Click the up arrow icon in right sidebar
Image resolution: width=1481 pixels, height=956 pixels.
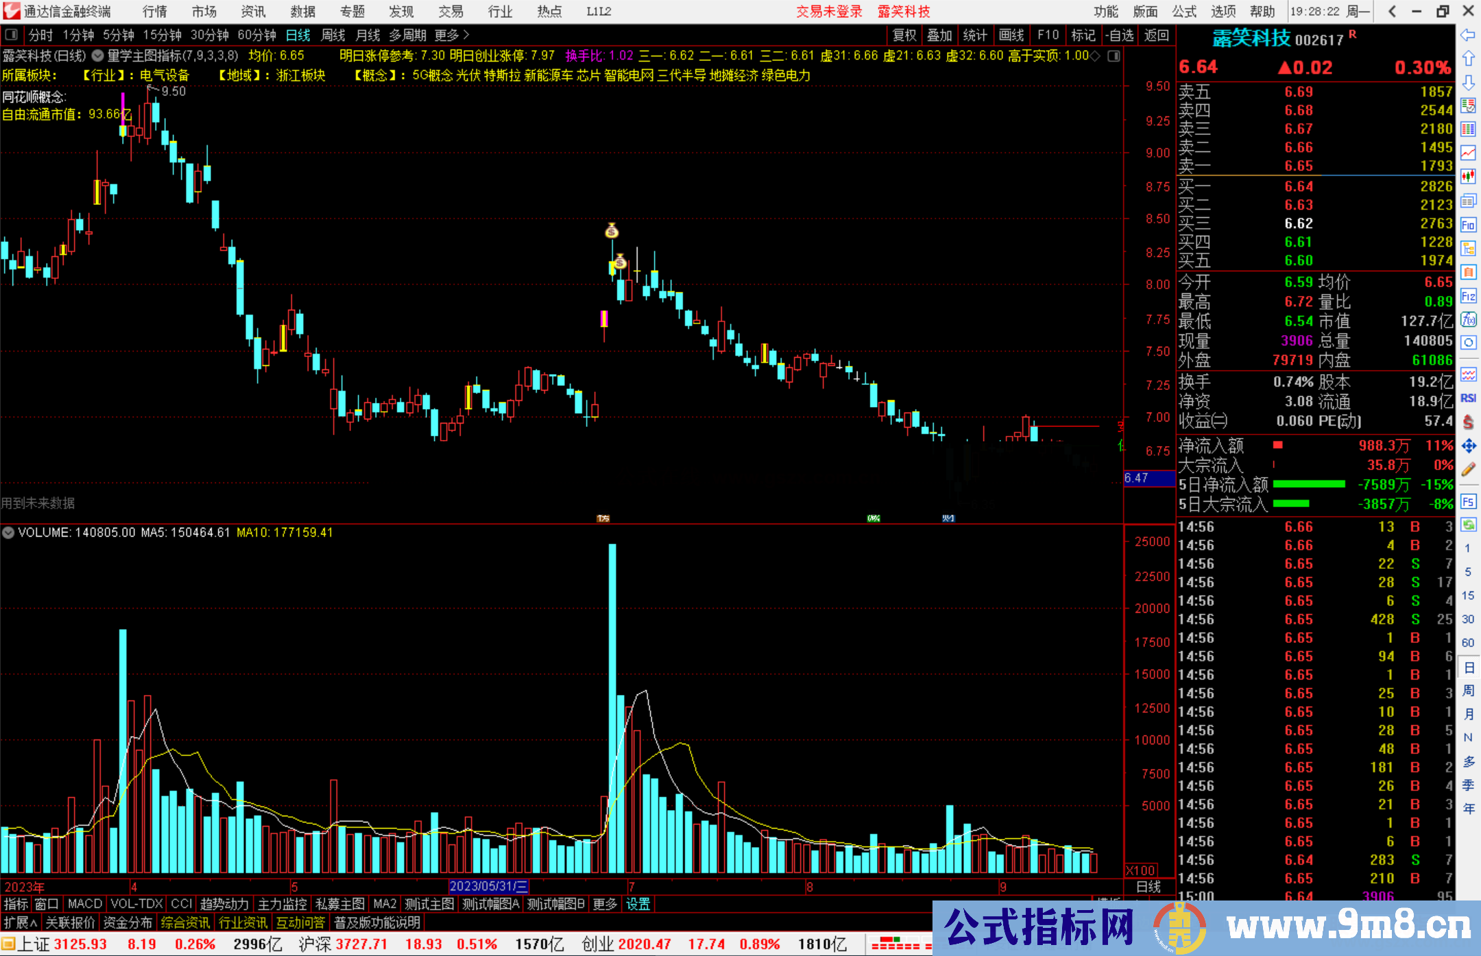[1468, 59]
